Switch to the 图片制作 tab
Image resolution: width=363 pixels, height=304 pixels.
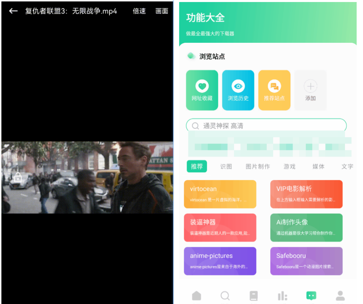258,166
